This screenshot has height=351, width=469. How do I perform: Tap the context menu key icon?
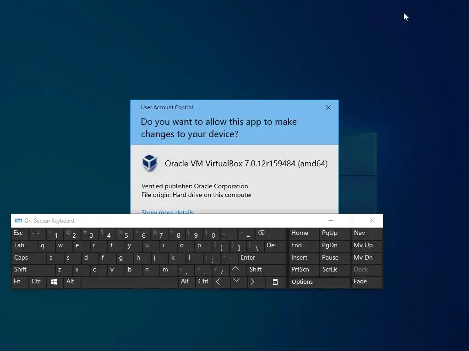[x=275, y=282]
